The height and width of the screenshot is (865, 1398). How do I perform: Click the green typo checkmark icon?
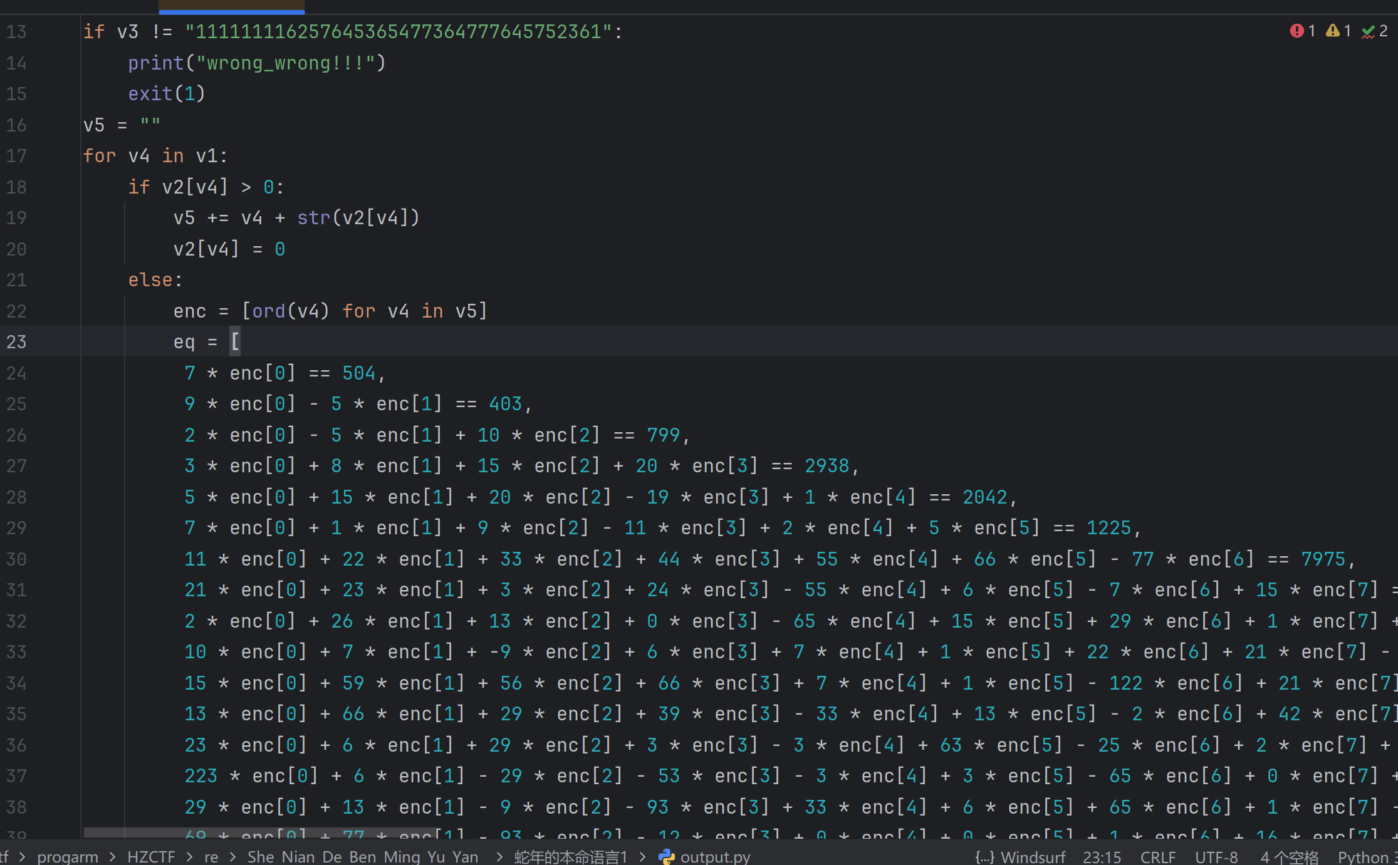[x=1368, y=31]
